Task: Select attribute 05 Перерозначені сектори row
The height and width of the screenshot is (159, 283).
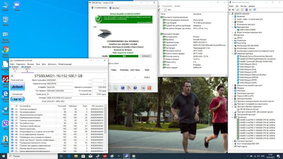Action: pos(57,117)
